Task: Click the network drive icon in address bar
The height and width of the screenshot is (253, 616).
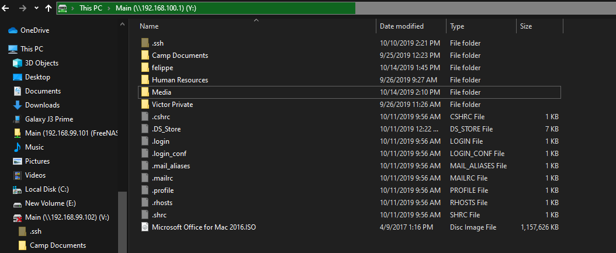Action: pyautogui.click(x=63, y=8)
